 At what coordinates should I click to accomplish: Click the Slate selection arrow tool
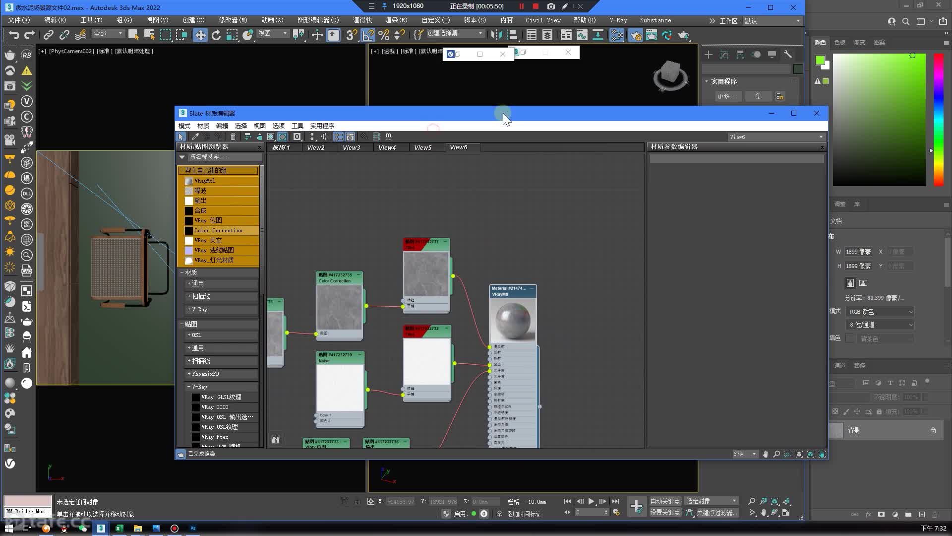coord(181,136)
